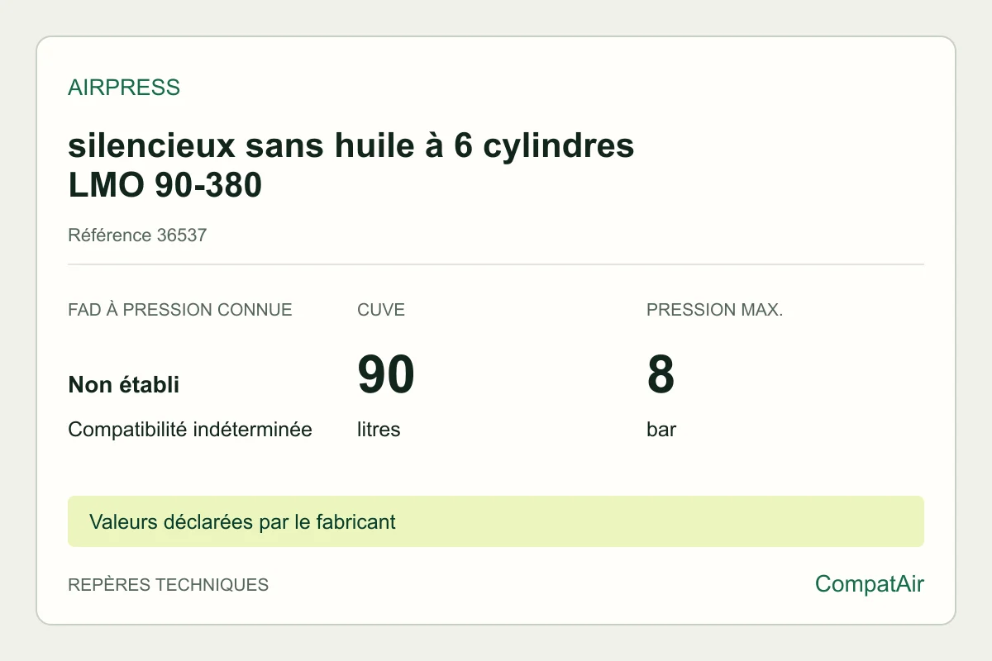992x661 pixels.
Task: Click the large 90 tank value
Action: point(385,374)
